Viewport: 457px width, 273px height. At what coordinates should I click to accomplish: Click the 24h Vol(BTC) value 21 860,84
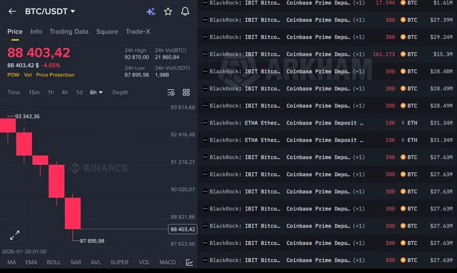click(x=167, y=57)
